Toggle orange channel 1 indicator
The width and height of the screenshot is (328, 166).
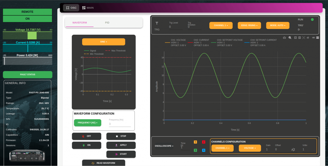pos(195,142)
